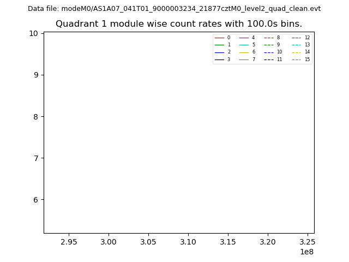
Task: Click the x-axis tick label 3.00
Action: pyautogui.click(x=109, y=241)
